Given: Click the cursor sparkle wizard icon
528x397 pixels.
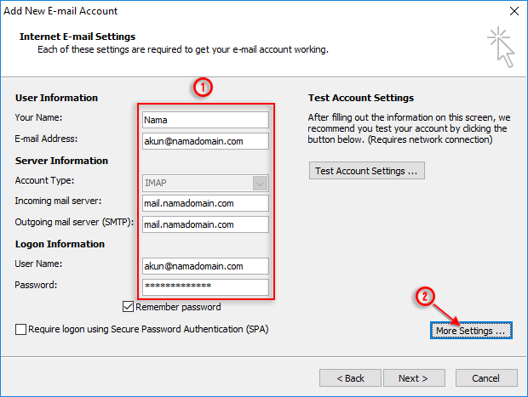Looking at the screenshot, I should click(501, 48).
